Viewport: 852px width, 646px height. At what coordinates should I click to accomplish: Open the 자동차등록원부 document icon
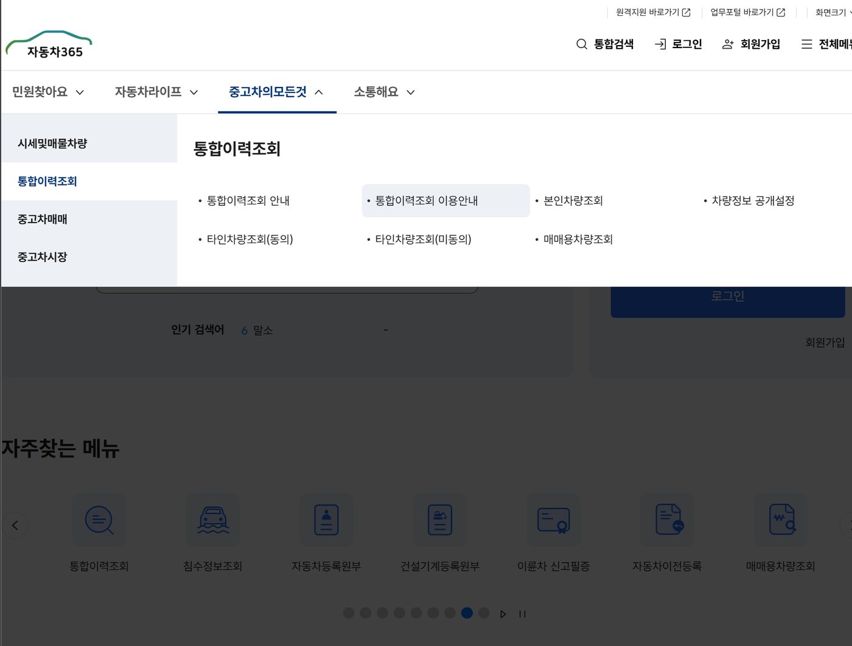pyautogui.click(x=326, y=519)
